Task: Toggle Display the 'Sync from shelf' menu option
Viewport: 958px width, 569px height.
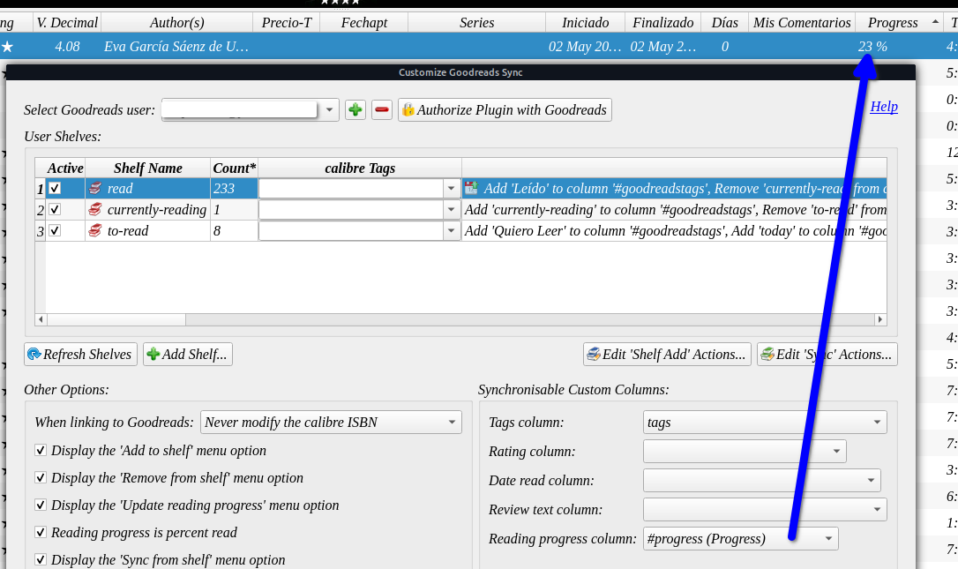Action: tap(41, 560)
